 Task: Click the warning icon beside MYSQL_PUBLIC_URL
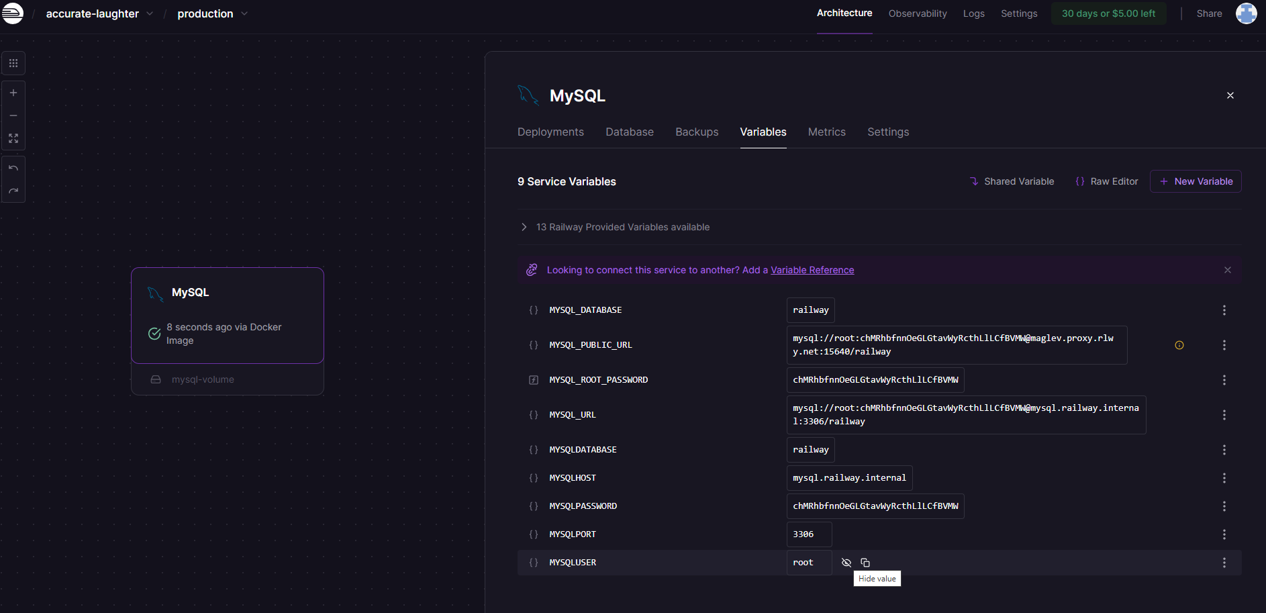tap(1179, 345)
